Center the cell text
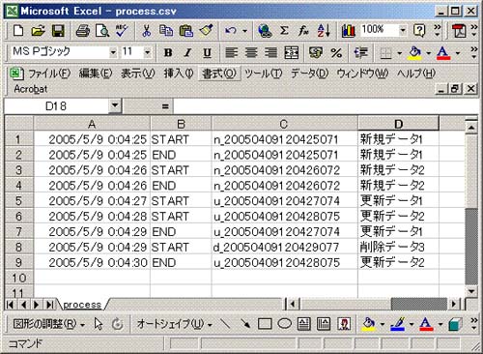Viewport: 483px width, 354px height. 251,52
